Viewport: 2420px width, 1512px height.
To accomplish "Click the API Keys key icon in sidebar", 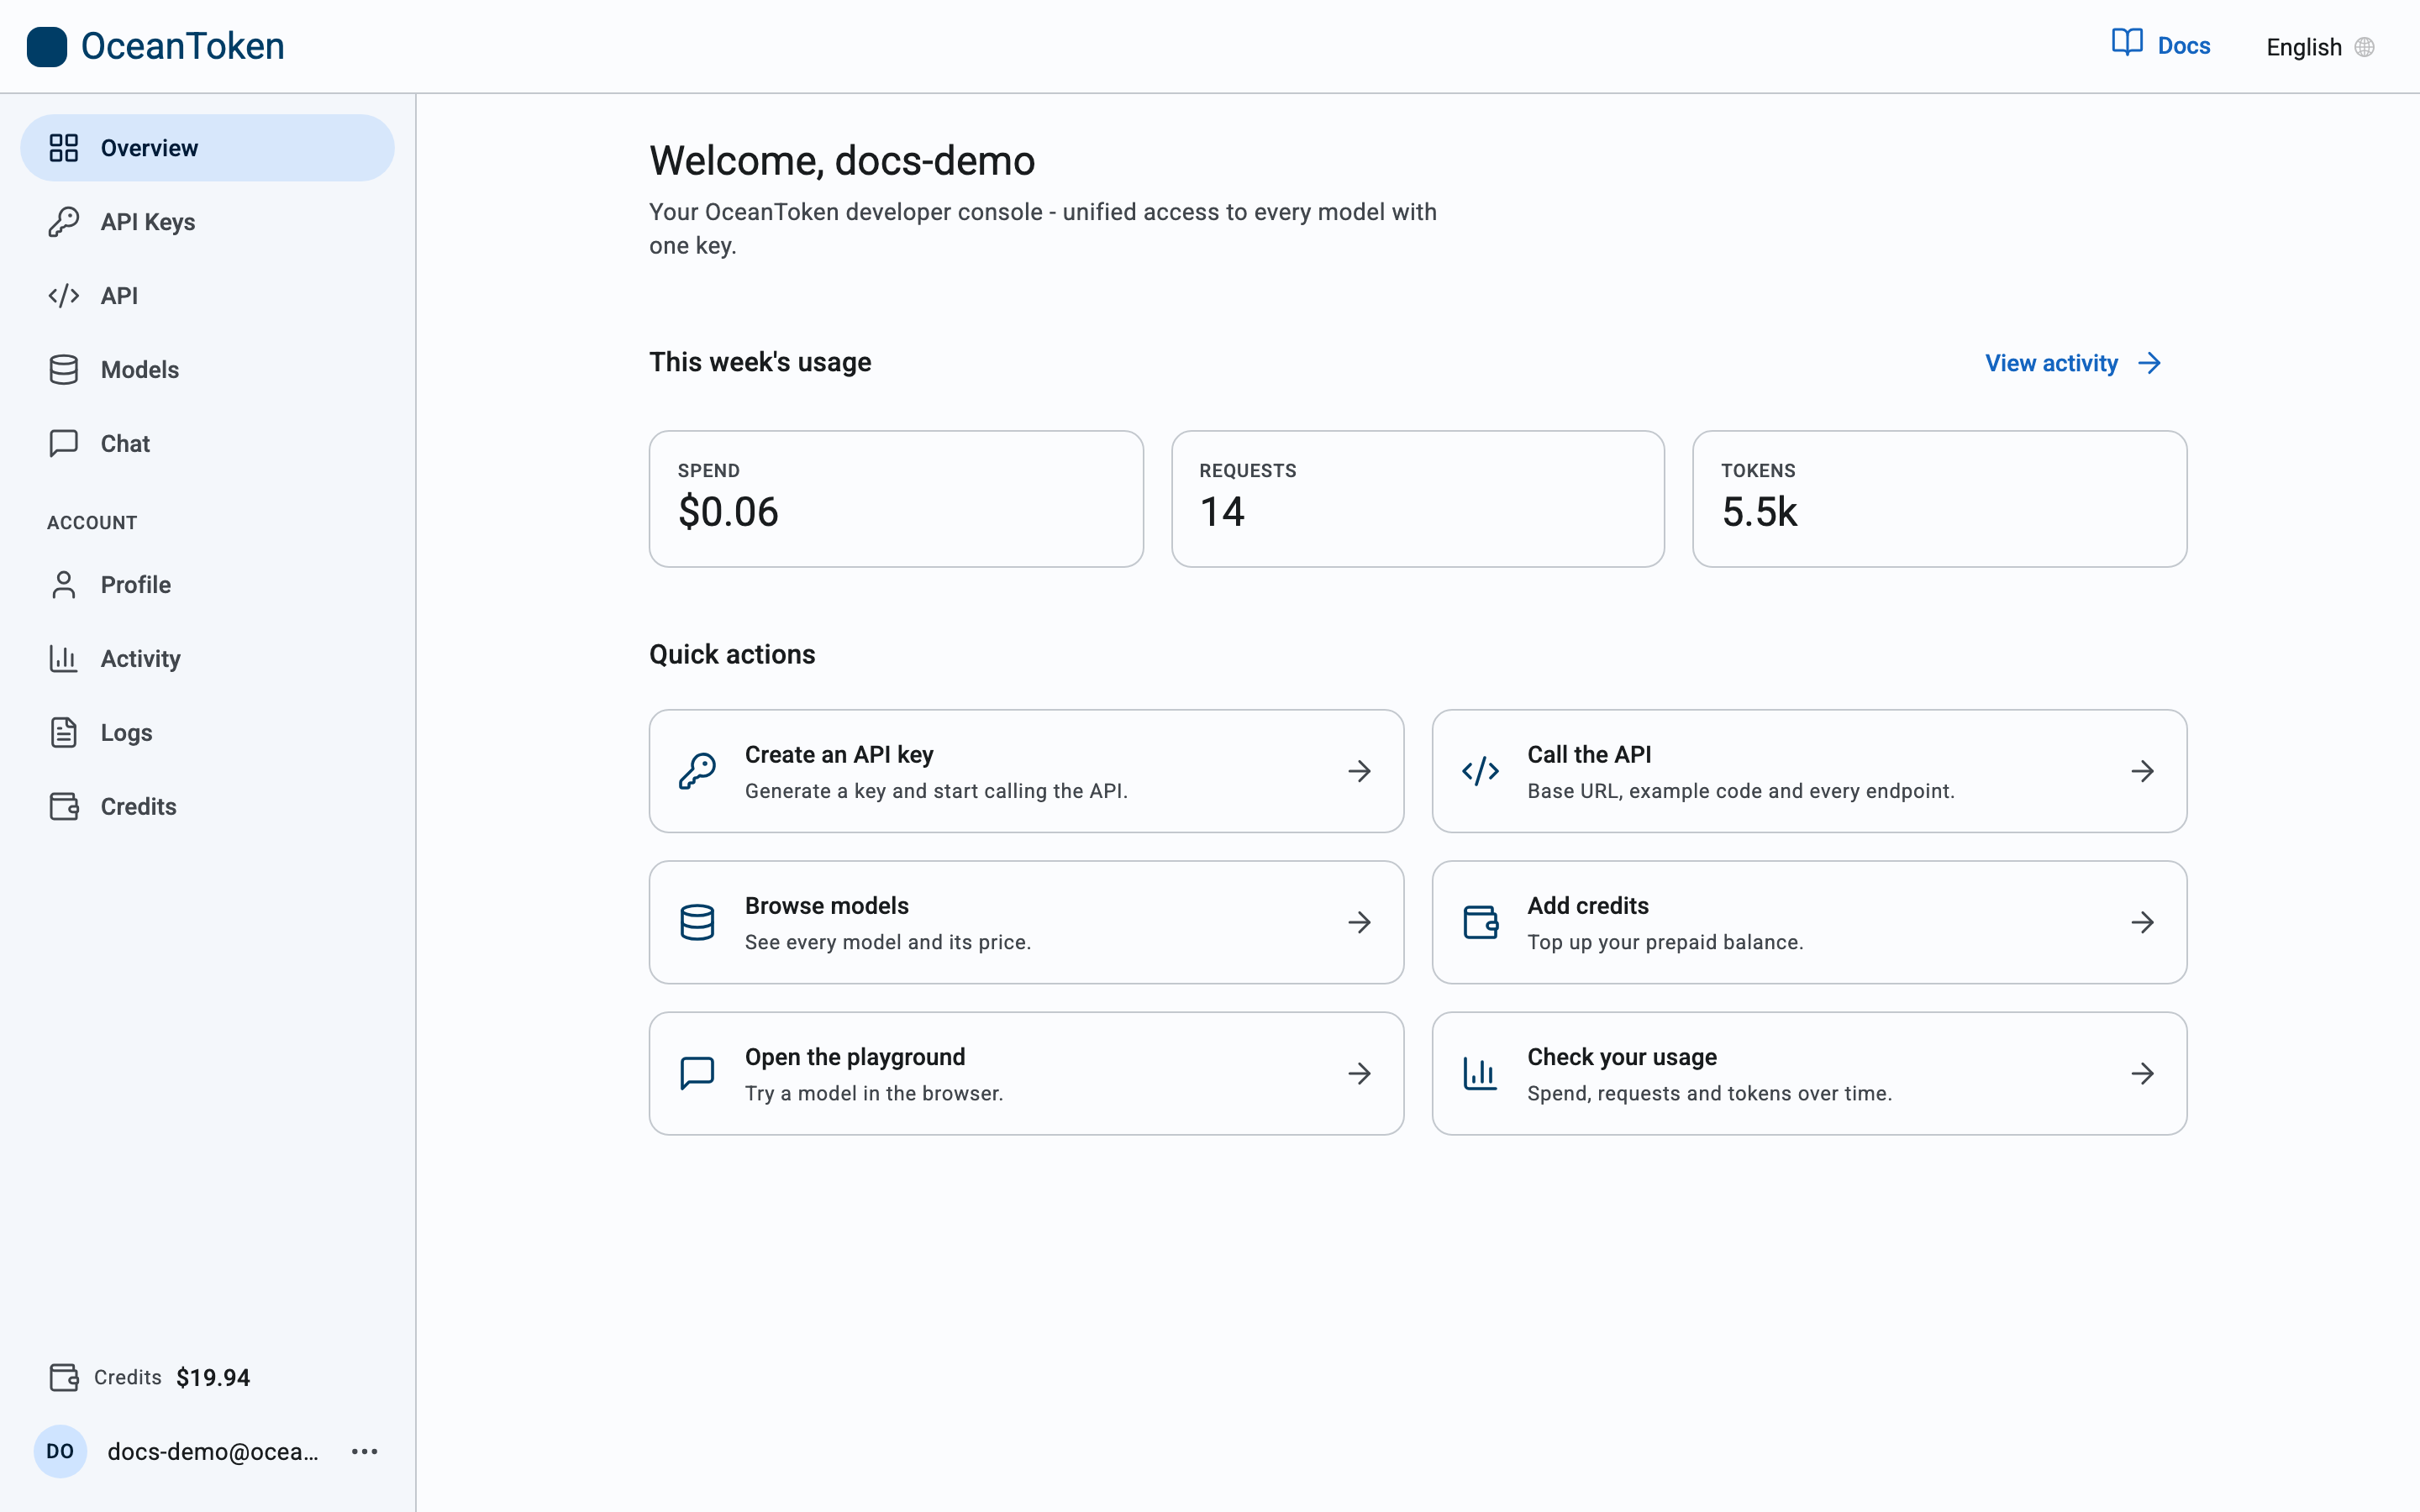I will (x=64, y=222).
